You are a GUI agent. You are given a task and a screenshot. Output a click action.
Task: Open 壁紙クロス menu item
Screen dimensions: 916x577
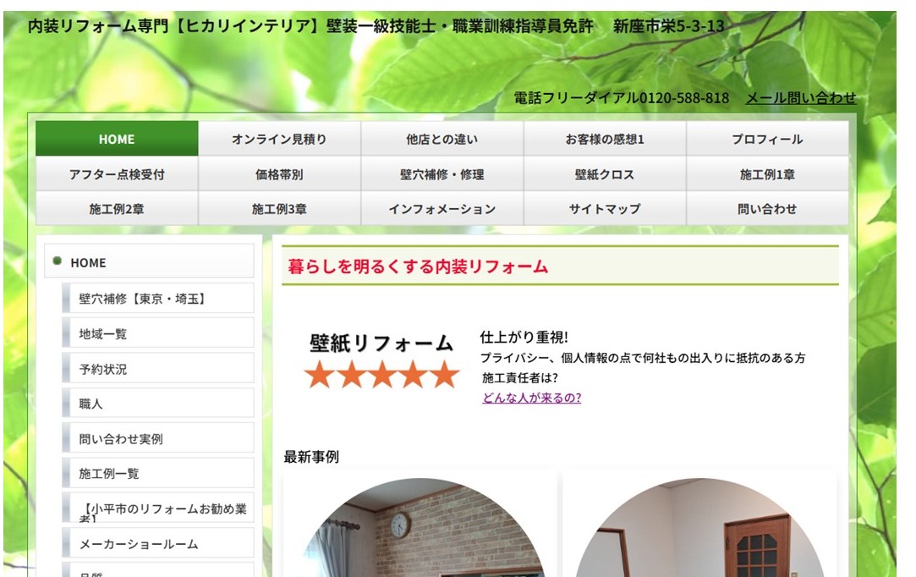[605, 173]
